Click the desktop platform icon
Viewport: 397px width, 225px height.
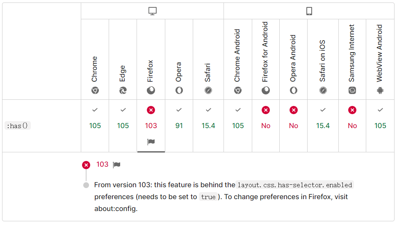click(153, 11)
